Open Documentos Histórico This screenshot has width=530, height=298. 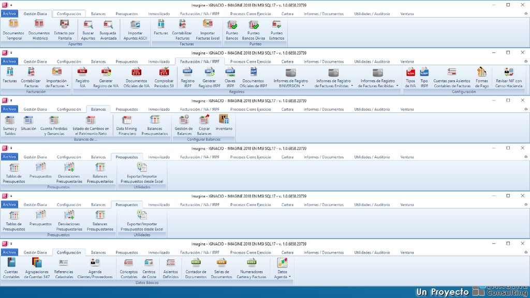pyautogui.click(x=39, y=29)
